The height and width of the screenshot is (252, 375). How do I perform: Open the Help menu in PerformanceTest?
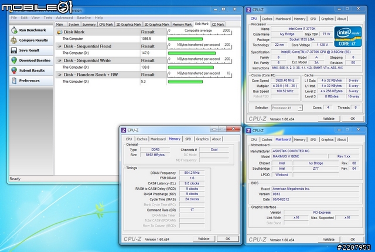(99, 18)
